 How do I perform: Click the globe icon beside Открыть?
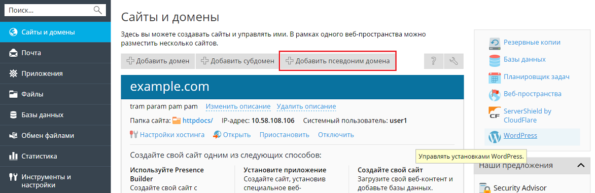[x=217, y=135]
